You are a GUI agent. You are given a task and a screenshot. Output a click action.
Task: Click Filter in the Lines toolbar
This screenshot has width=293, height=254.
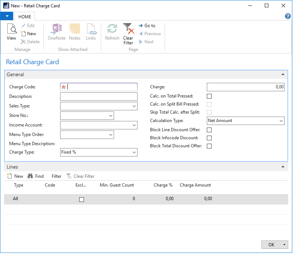56,176
